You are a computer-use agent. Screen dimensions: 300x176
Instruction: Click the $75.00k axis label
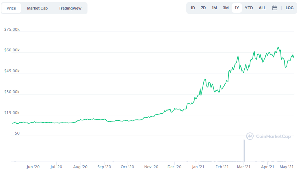tap(12, 29)
